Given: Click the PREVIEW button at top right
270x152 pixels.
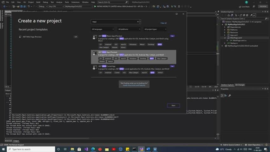Looking at the screenshot, I should pos(263,6).
